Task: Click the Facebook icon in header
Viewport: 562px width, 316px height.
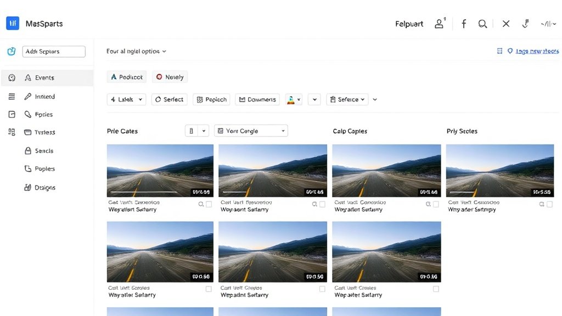Action: coord(463,24)
